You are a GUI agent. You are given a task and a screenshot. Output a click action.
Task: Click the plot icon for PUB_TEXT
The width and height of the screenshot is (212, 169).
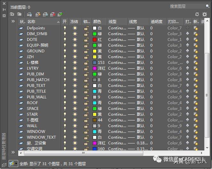pos(187,85)
